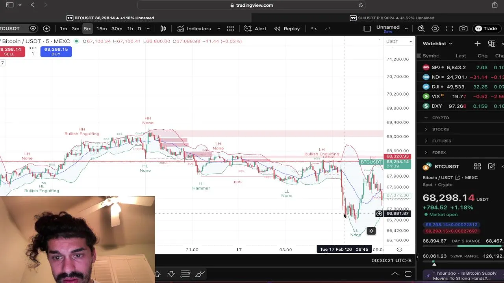Screen dimensions: 504x283
Task: Open quick search lightning icon
Action: click(x=421, y=28)
